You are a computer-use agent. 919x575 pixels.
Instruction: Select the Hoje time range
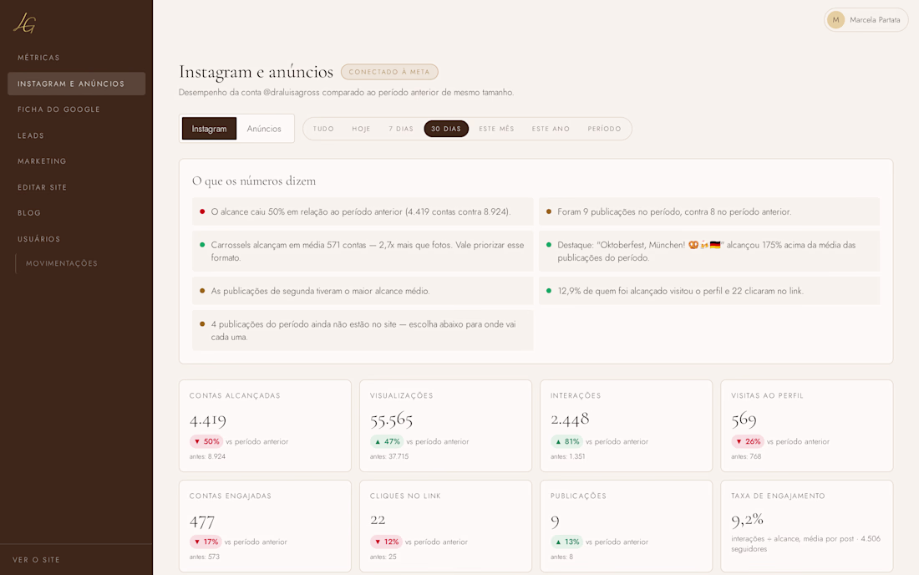point(361,129)
